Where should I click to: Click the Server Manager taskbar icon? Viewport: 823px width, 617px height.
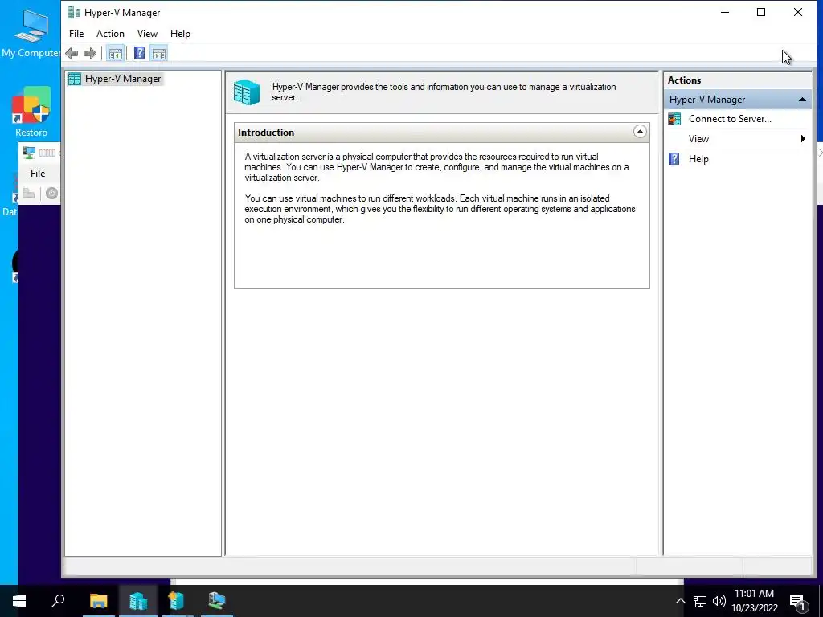click(177, 601)
